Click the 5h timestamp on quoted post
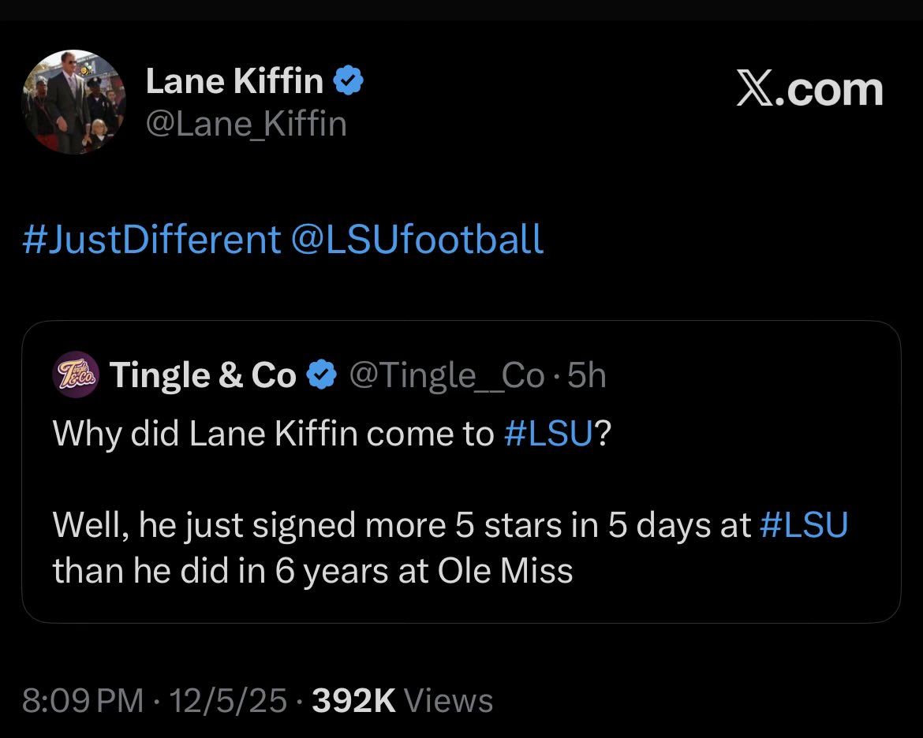Viewport: 923px width, 738px height. click(586, 376)
